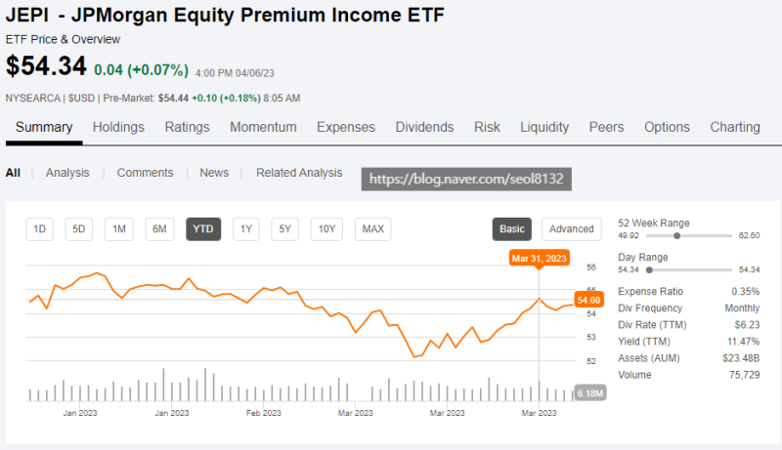Switch to the Holdings tab

coord(118,127)
